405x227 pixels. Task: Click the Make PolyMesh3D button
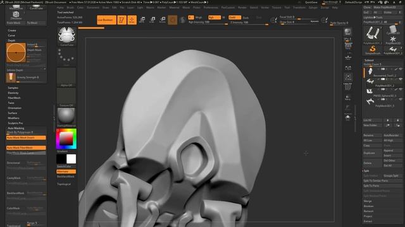(x=387, y=8)
